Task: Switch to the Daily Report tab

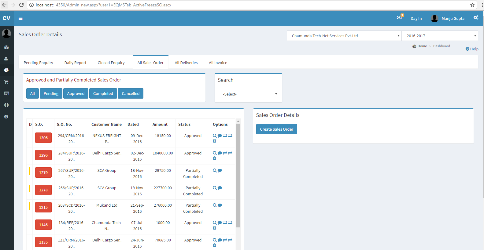Action: (75, 63)
